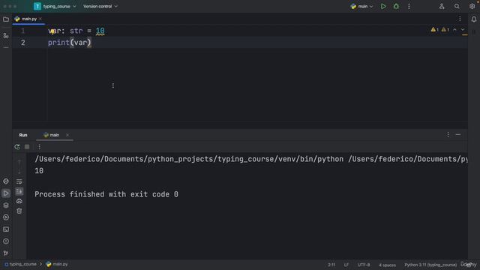Image resolution: width=480 pixels, height=270 pixels.
Task: Open editor tab options menu
Action: tap(460, 19)
